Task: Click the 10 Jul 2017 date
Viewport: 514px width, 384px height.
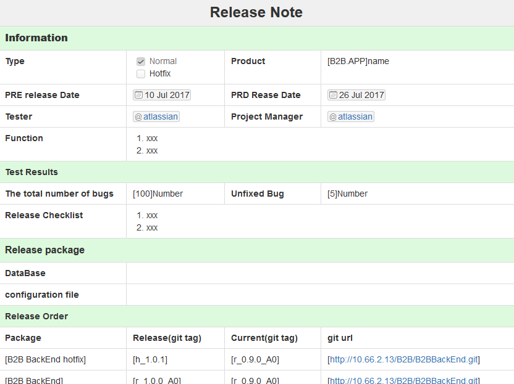Action: (x=166, y=95)
